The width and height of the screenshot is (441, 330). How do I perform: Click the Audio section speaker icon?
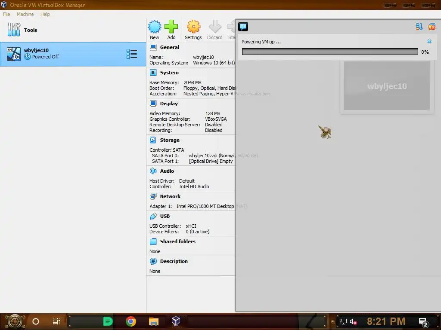coord(153,171)
